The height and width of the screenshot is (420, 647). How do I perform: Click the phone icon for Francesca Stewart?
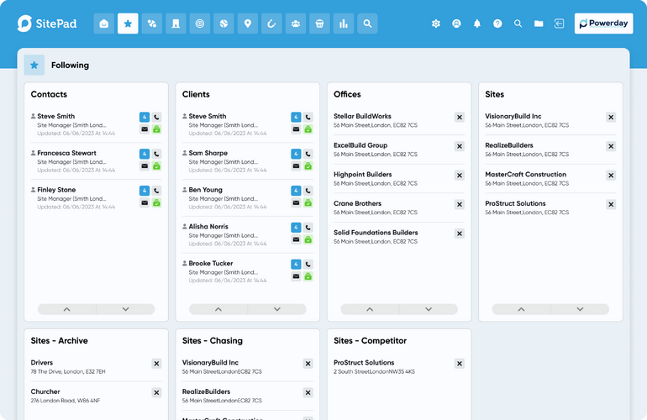156,154
